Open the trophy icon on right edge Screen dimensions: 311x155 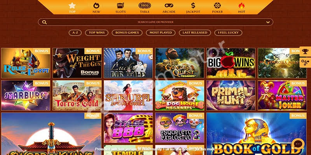click(305, 52)
